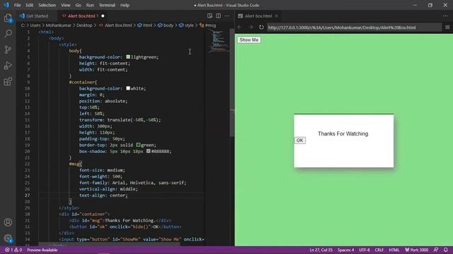Select the Alert Box.html preview tab

coord(258,16)
